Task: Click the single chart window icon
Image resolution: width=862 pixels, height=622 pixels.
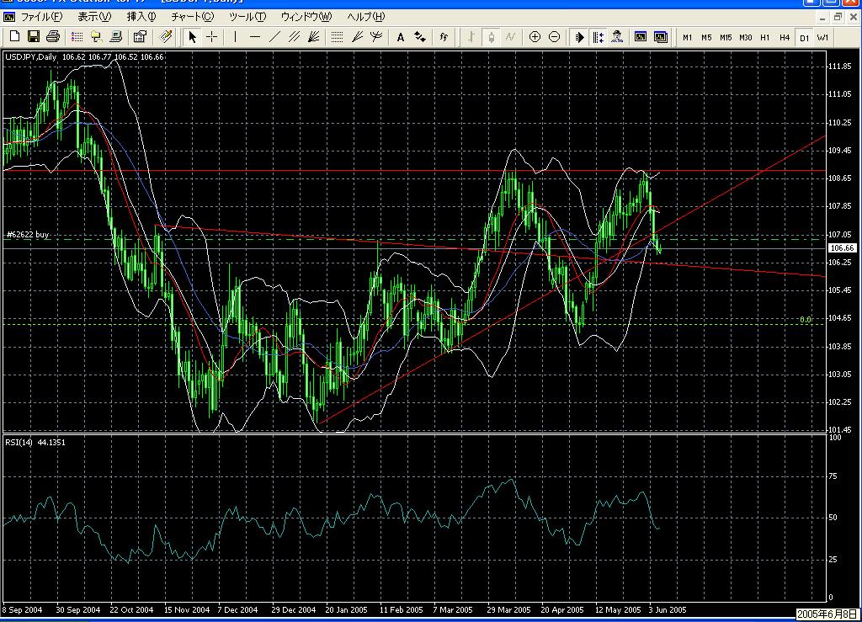Action: tap(641, 37)
